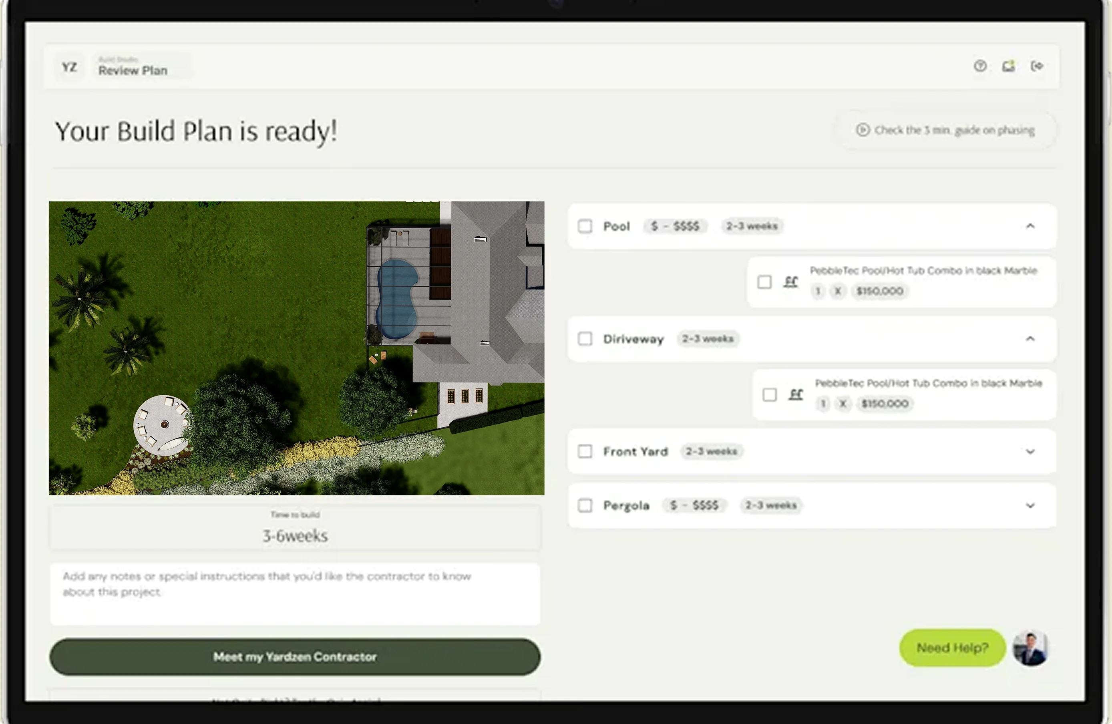Click the $150,000 price under Pool
The height and width of the screenshot is (724, 1112).
[x=879, y=291]
